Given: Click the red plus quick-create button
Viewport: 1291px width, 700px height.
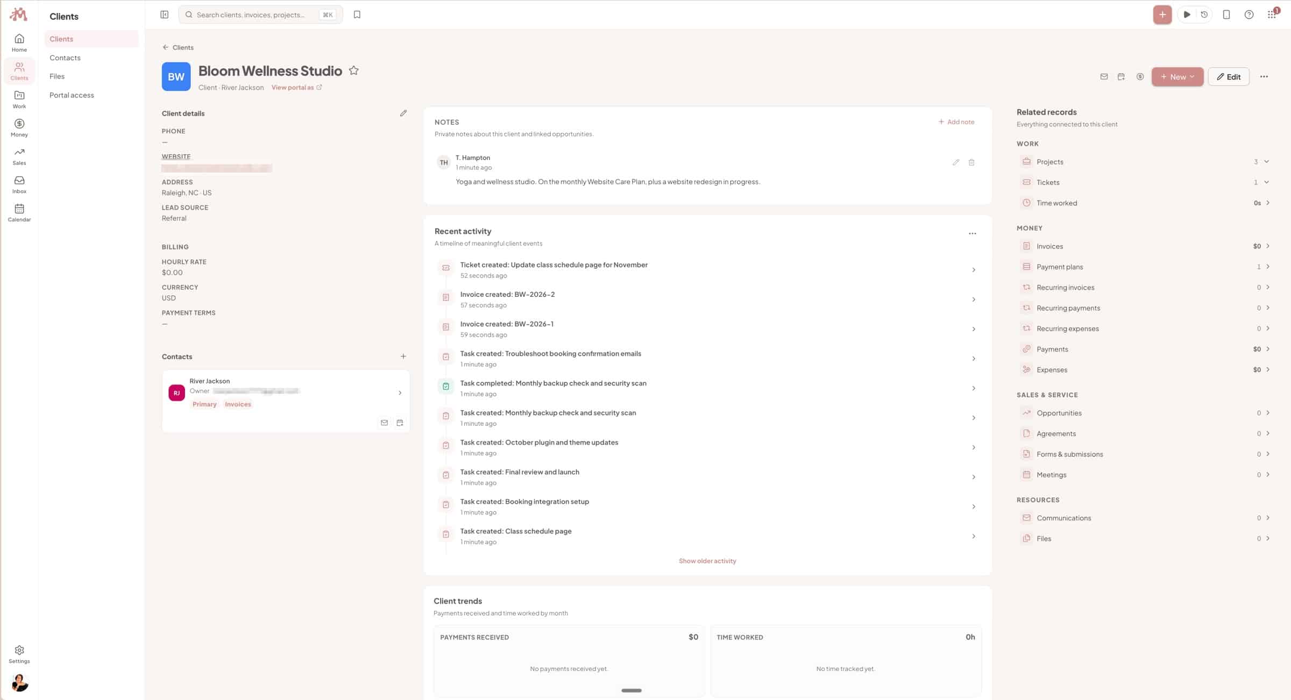Looking at the screenshot, I should coord(1162,15).
